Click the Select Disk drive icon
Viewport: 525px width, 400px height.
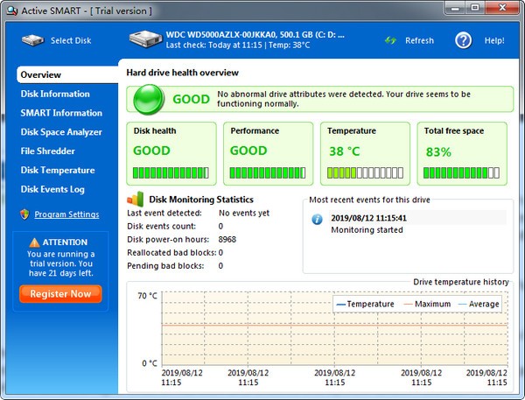pos(32,40)
